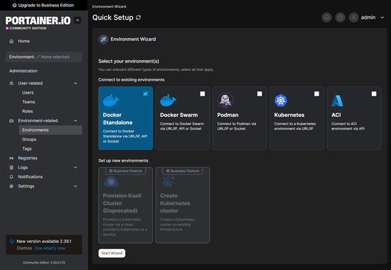Click the Environment-related drive icon

point(11,121)
